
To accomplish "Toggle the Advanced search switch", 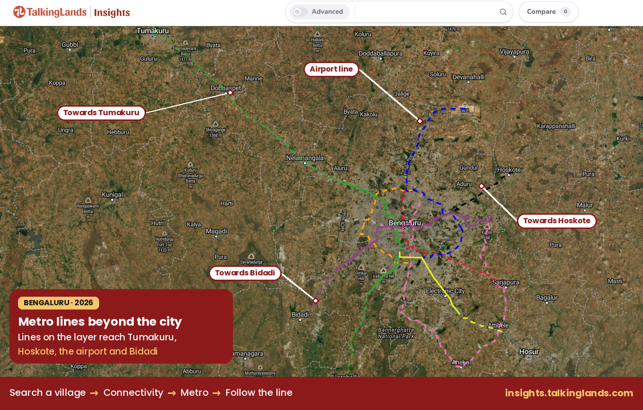I will coord(300,12).
